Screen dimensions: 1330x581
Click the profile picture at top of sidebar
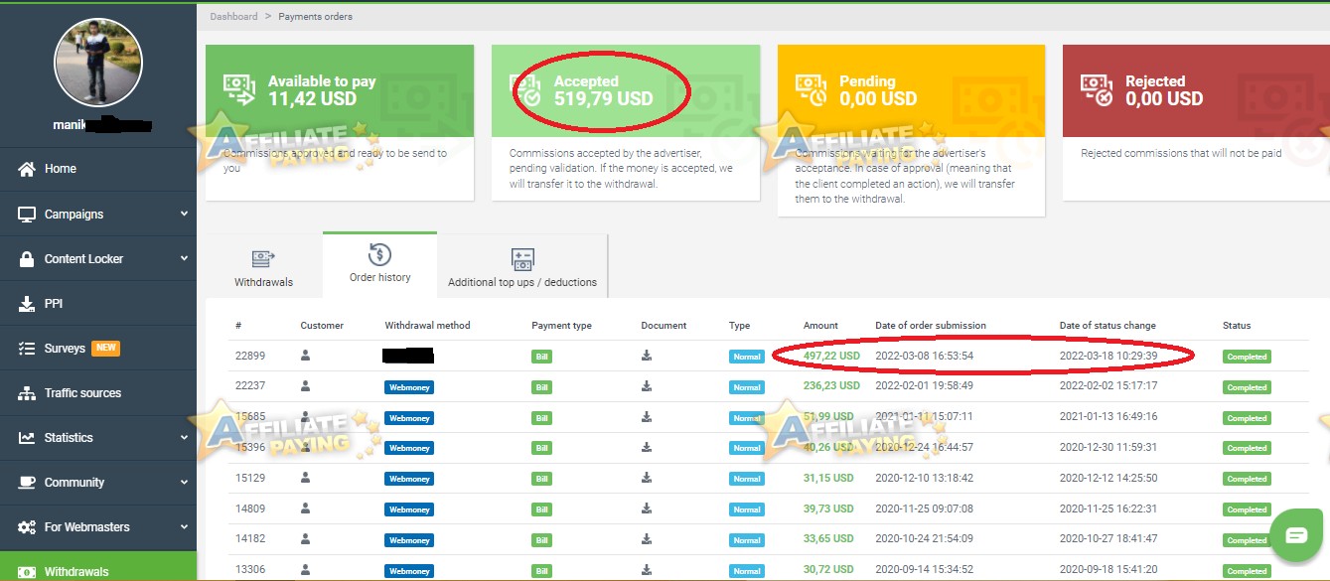[97, 62]
